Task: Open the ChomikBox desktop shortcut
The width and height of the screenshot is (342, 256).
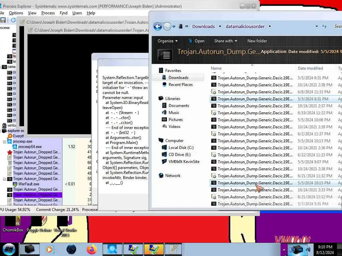Action: pos(13,224)
